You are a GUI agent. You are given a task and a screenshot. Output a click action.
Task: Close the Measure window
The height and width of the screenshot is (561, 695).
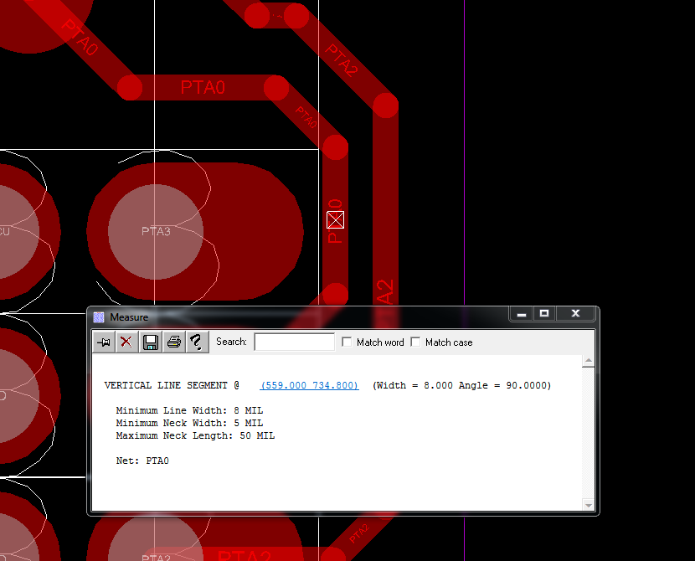tap(576, 314)
